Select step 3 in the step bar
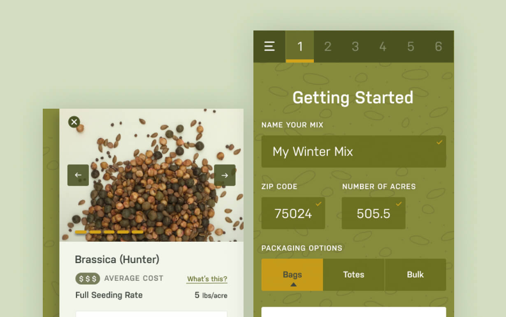506x317 pixels. pos(355,47)
